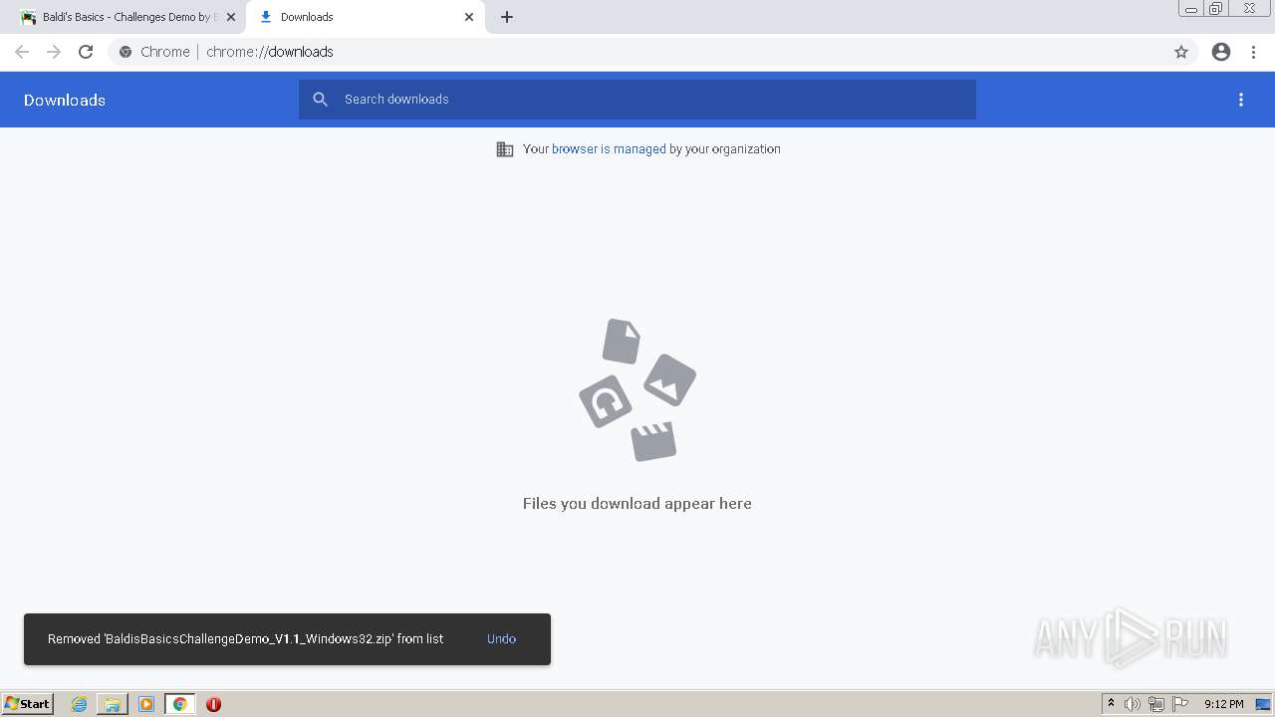Open Windows Explorer from taskbar

point(113,704)
